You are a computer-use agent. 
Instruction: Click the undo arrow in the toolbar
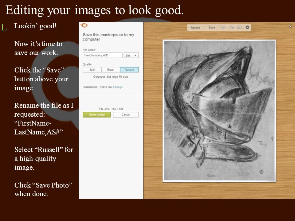click(223, 28)
